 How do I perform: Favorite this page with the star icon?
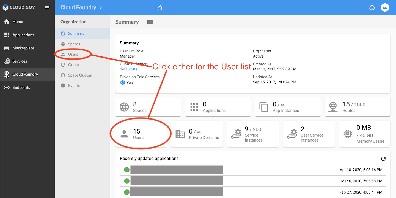tap(160, 7)
